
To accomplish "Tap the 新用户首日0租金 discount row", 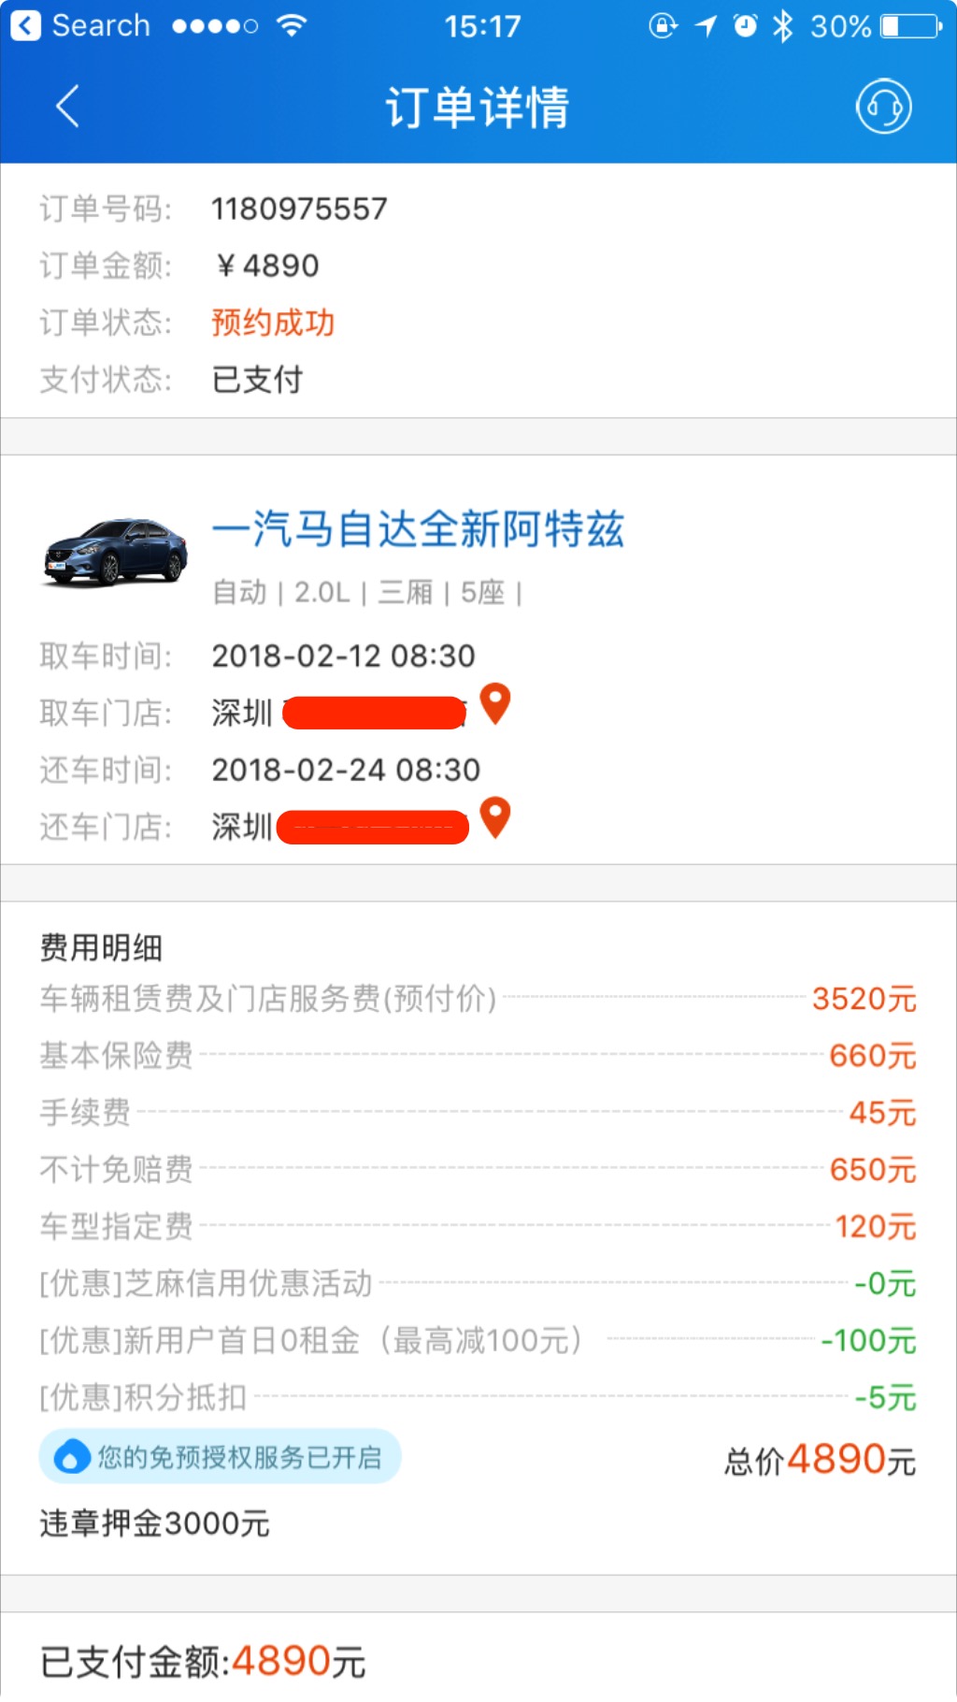I will point(478,1340).
